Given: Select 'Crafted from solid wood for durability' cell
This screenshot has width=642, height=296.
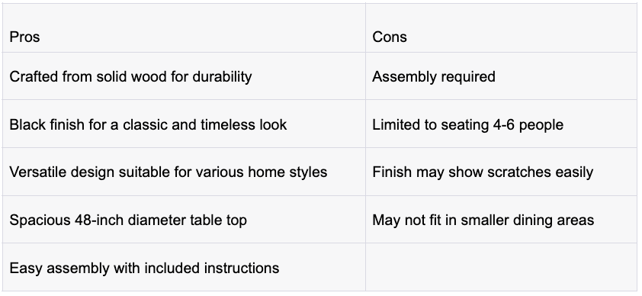Looking at the screenshot, I should click(184, 76).
